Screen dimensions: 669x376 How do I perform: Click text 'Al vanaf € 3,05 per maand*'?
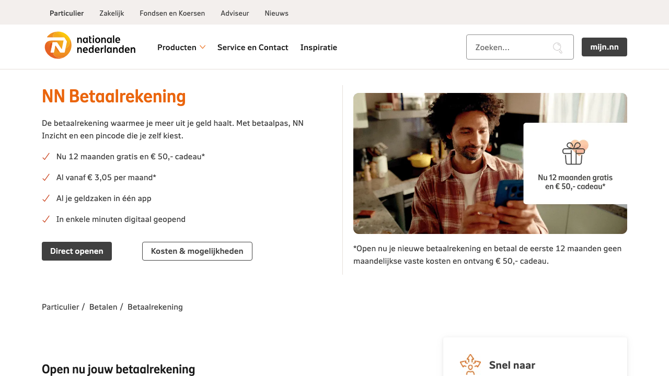tap(106, 178)
